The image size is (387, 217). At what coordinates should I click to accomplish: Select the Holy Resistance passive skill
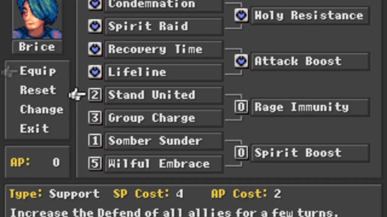pos(310,15)
